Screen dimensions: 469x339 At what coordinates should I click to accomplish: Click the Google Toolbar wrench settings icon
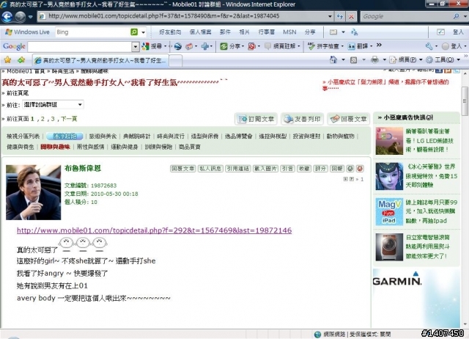429,46
